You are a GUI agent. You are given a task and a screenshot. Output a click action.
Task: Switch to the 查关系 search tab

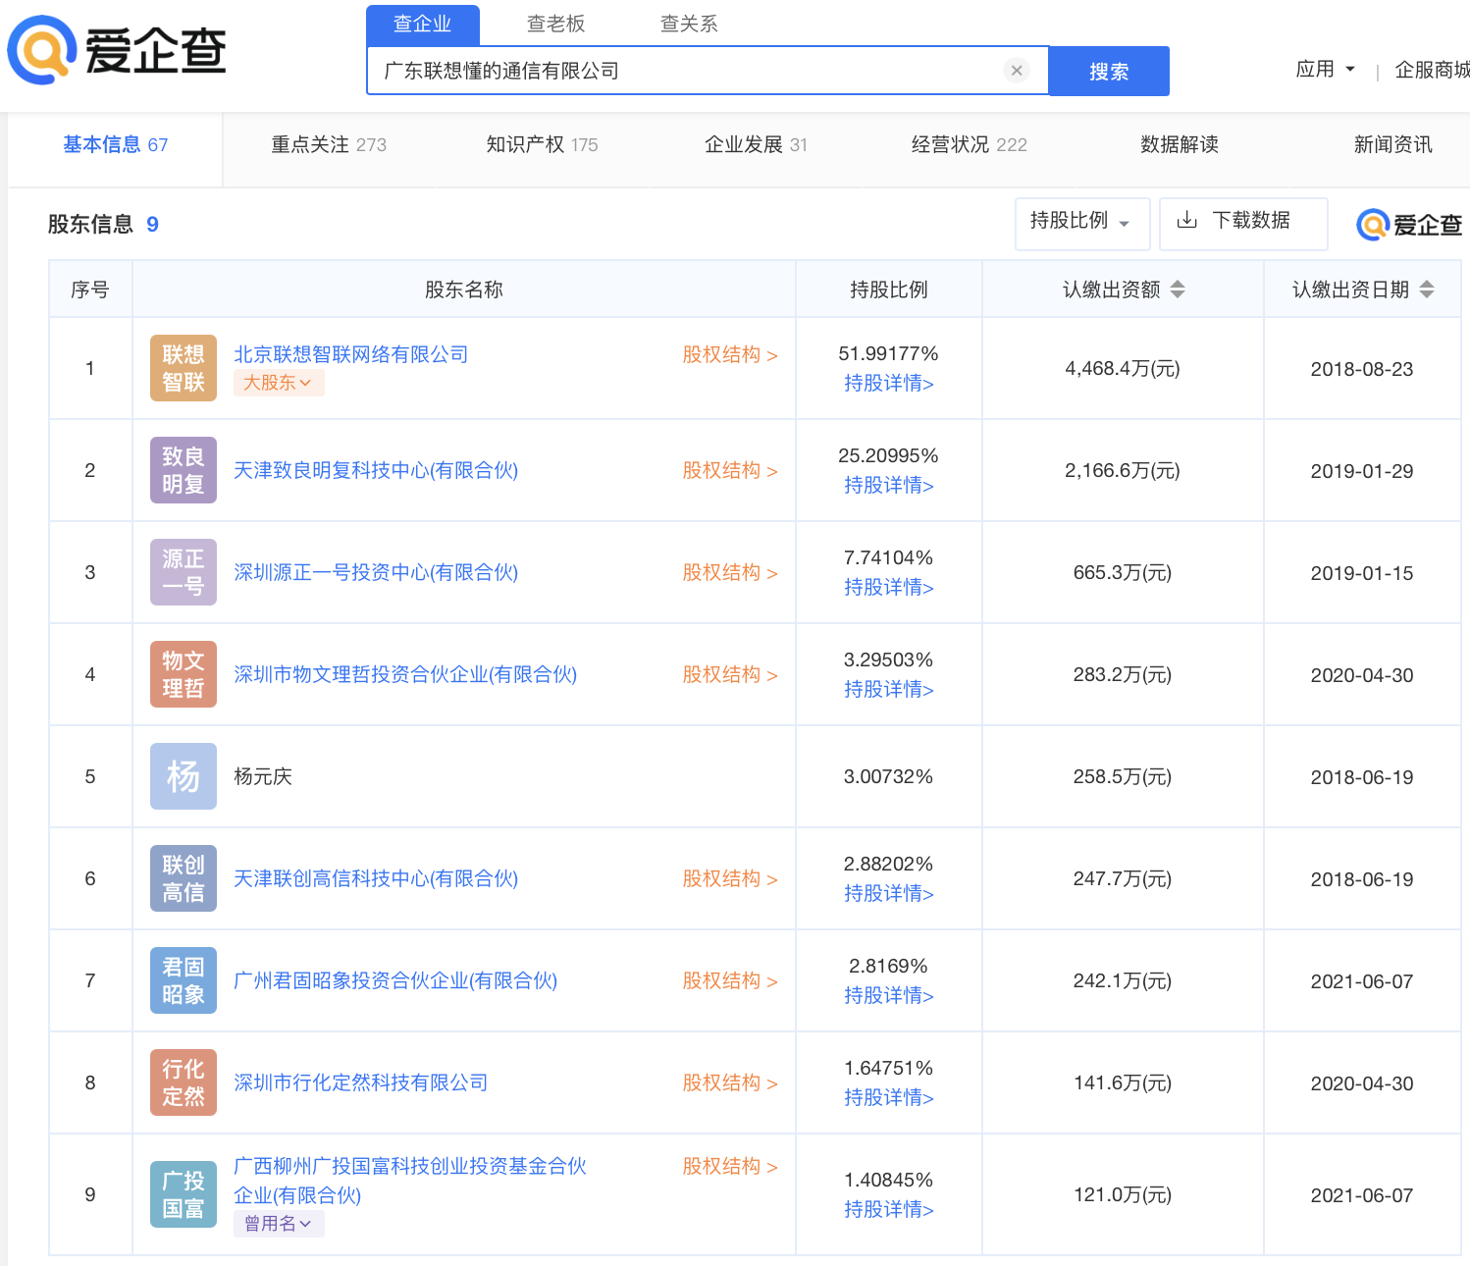[690, 24]
